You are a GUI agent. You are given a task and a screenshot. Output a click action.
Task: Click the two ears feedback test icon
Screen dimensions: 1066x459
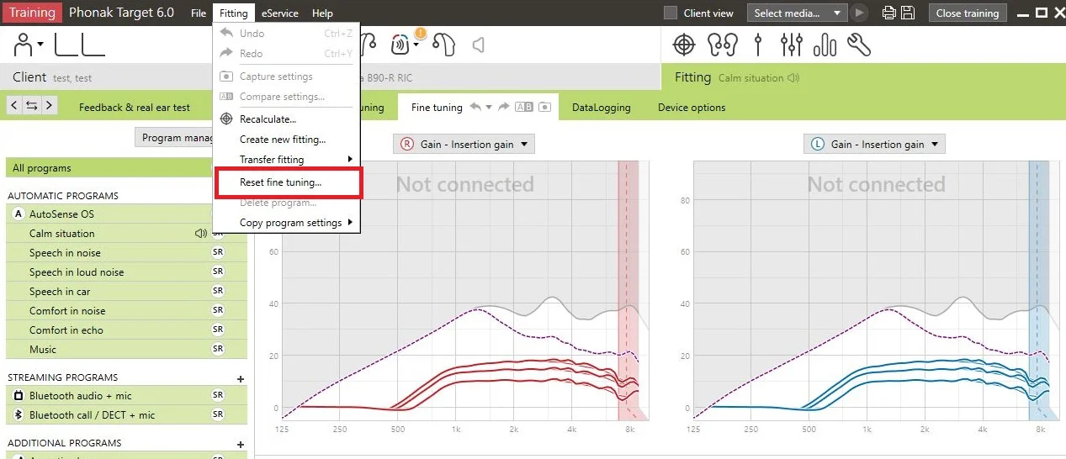point(722,44)
